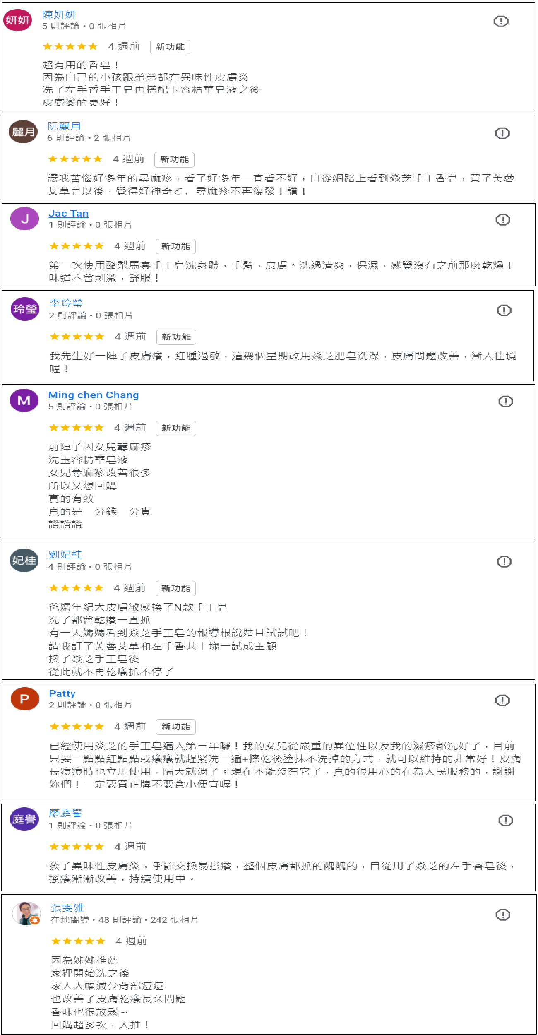
Task: Click the purple J avatar
Action: point(24,219)
